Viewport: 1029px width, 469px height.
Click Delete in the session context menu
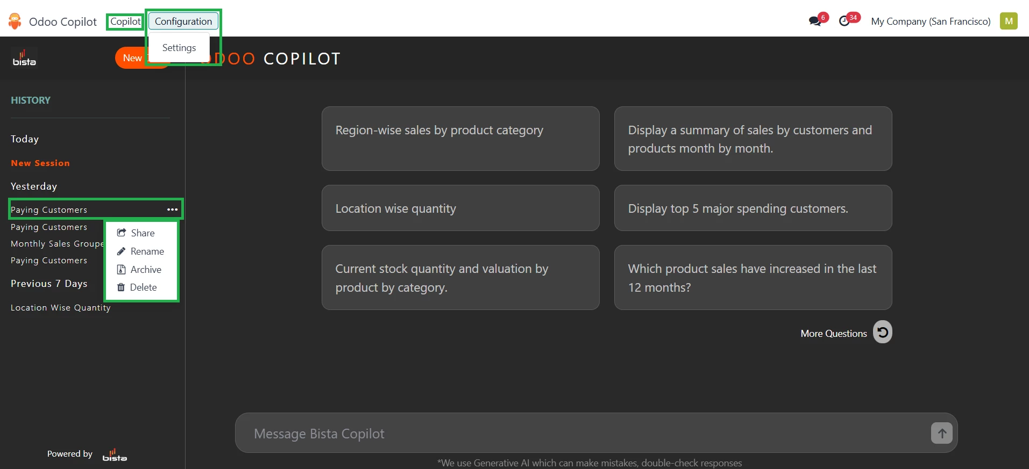(x=143, y=287)
